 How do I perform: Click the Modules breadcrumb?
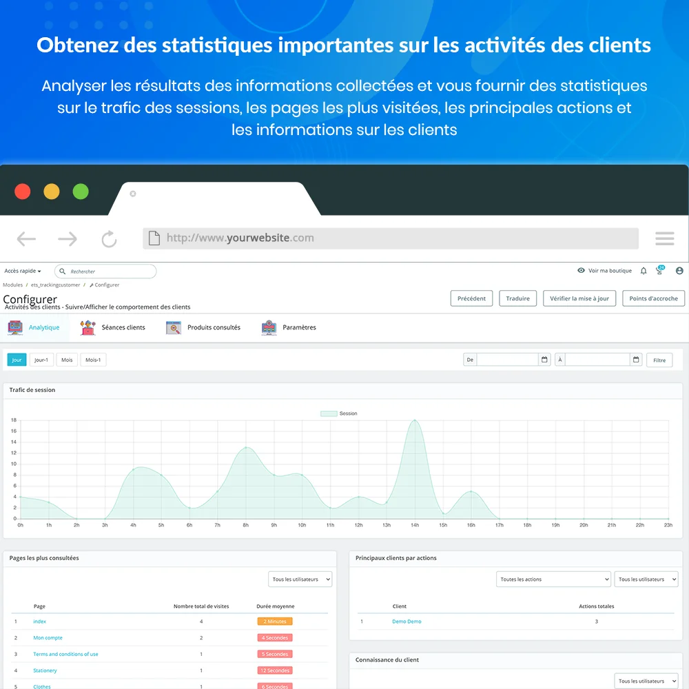pyautogui.click(x=12, y=285)
